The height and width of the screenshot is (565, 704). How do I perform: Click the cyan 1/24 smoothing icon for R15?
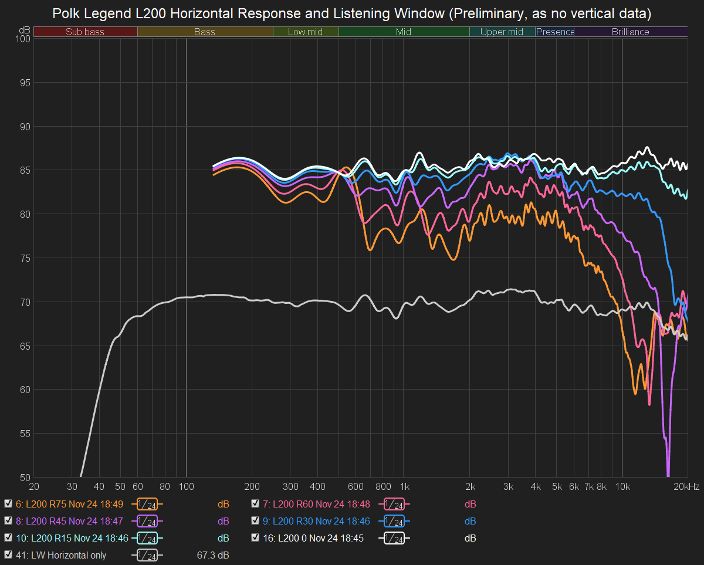click(x=147, y=539)
